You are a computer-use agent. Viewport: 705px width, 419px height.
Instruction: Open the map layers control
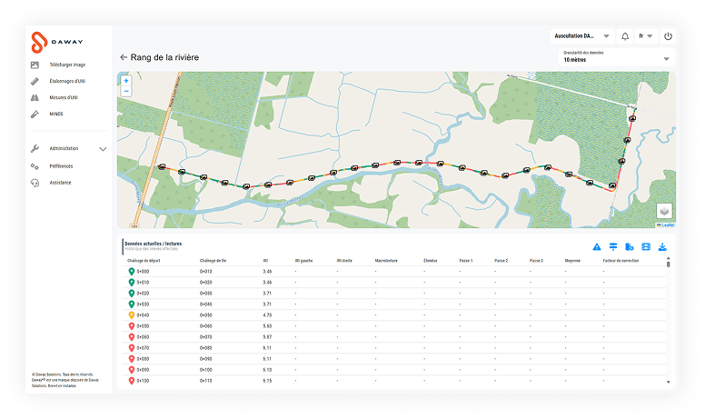663,211
